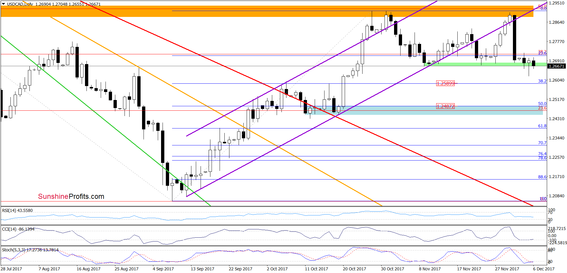Select the 70.7 Fibonacci retracement label
Image resolution: width=567 pixels, height=273 pixels.
(542, 143)
